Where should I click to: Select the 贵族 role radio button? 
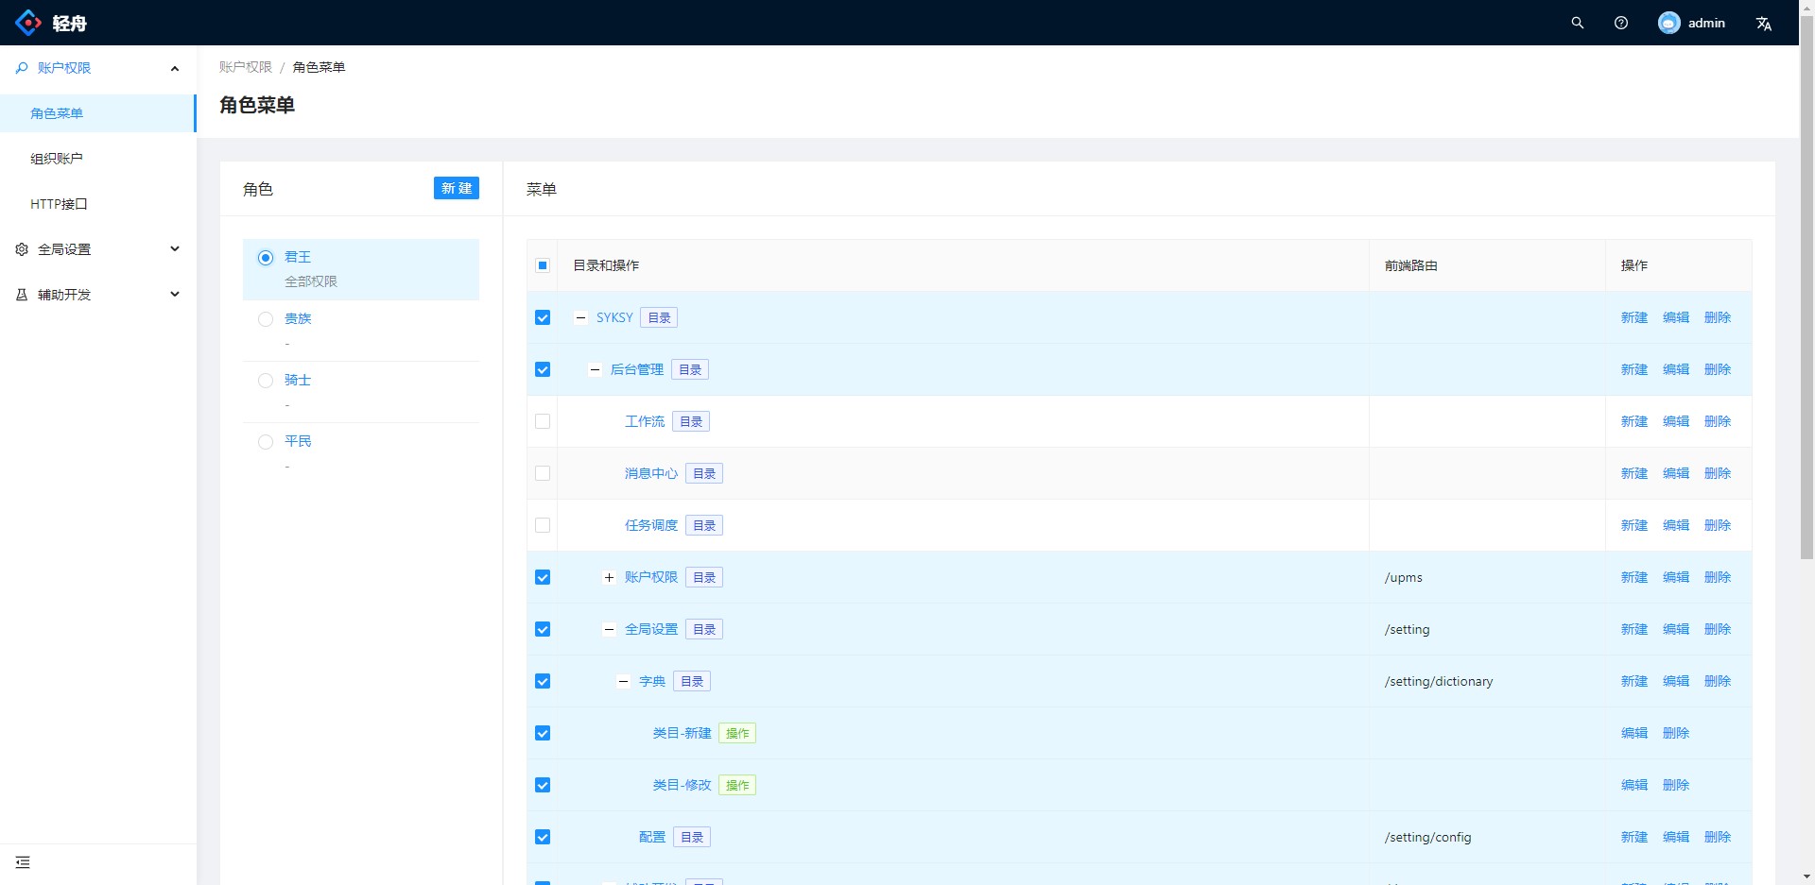tap(266, 319)
